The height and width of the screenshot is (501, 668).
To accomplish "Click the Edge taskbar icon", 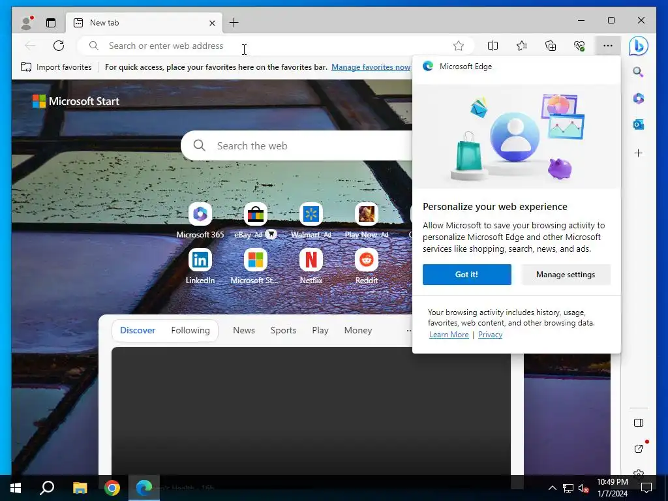I will tap(144, 488).
